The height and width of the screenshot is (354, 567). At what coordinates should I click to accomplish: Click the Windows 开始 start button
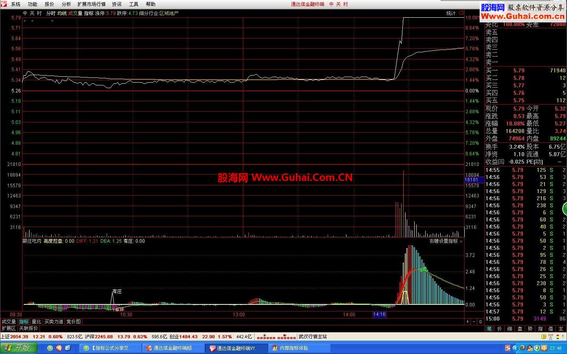coord(19,348)
